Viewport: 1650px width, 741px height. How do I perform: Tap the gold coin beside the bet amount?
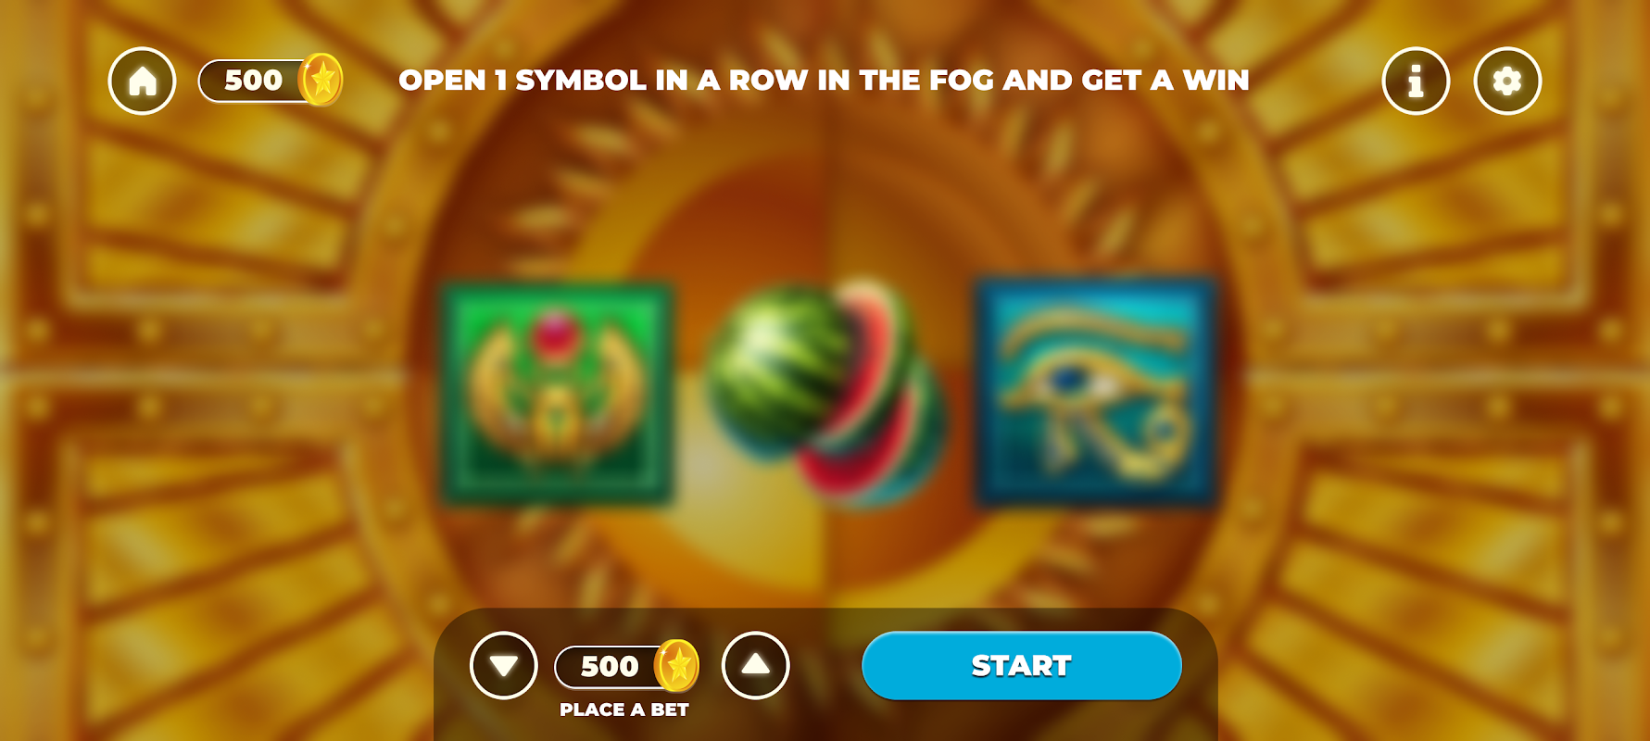676,666
